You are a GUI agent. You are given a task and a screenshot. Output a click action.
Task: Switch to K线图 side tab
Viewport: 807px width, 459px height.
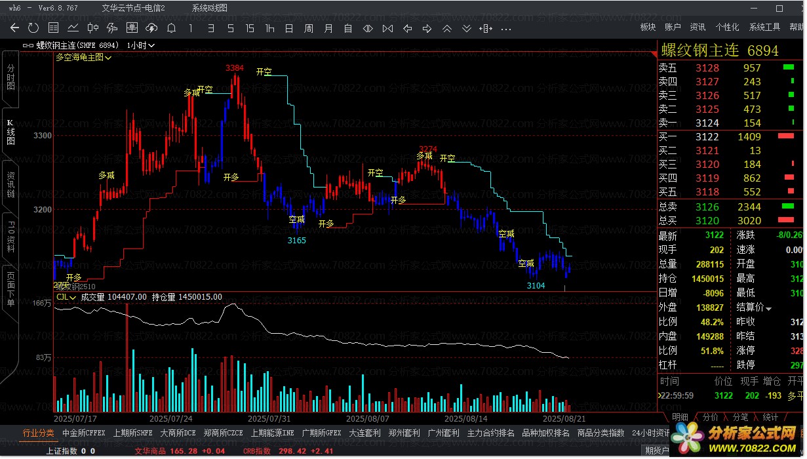pos(10,132)
